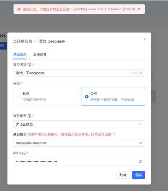Image resolution: width=168 pixels, height=191 pixels.
Task: Select the 公有 permission radio button
Action: coord(87,97)
